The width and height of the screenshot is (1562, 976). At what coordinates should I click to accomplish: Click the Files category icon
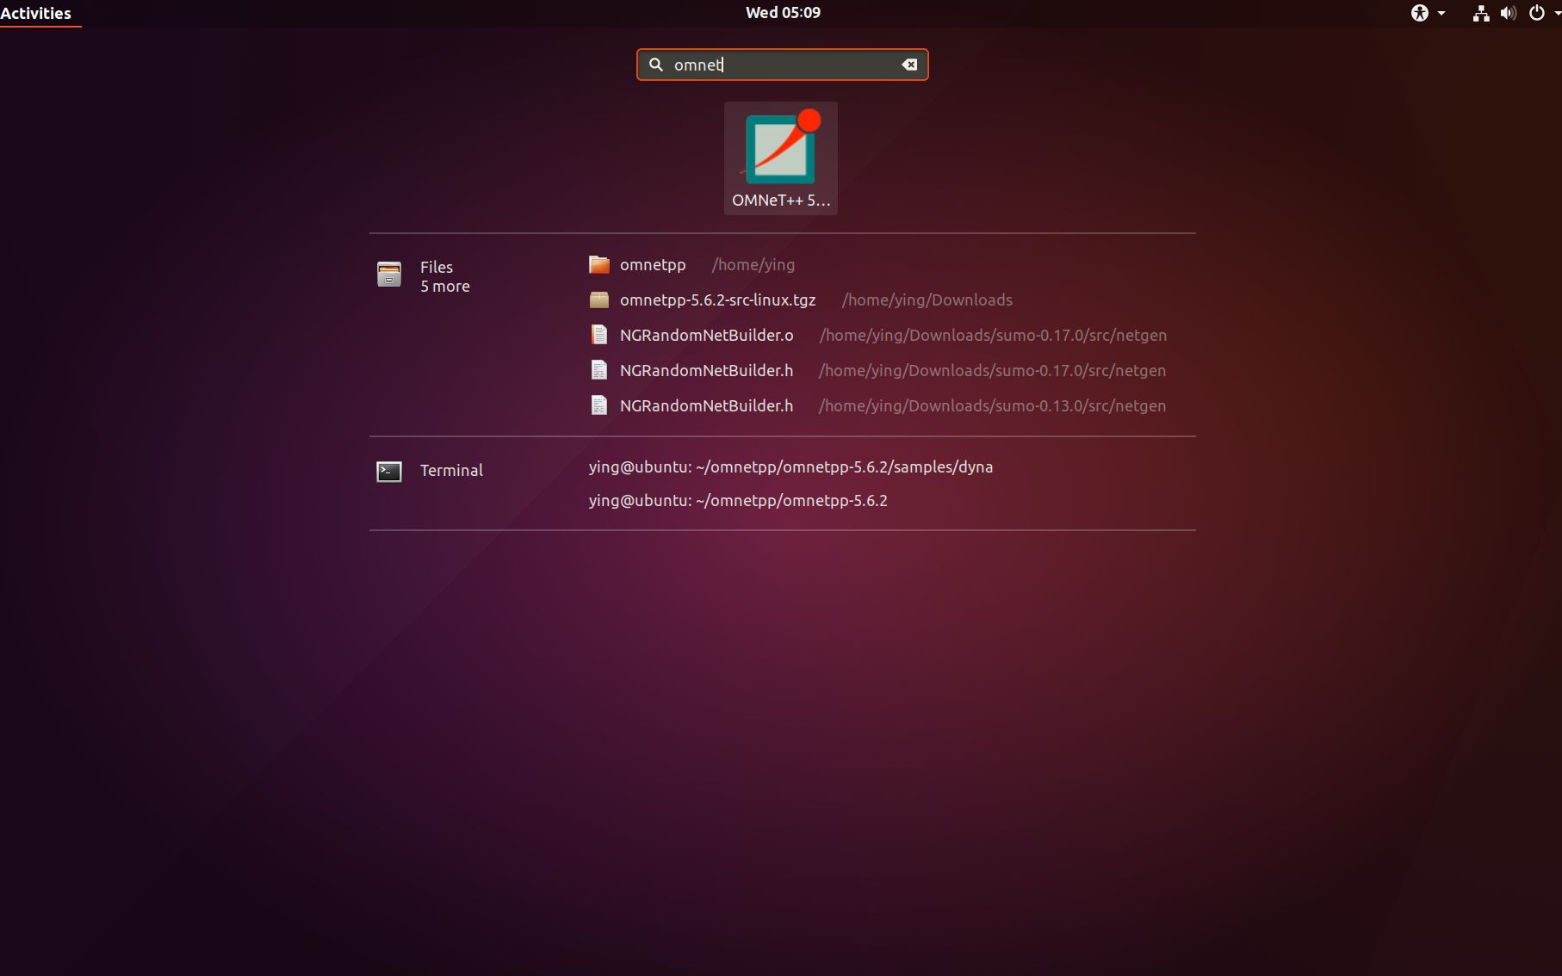click(389, 274)
